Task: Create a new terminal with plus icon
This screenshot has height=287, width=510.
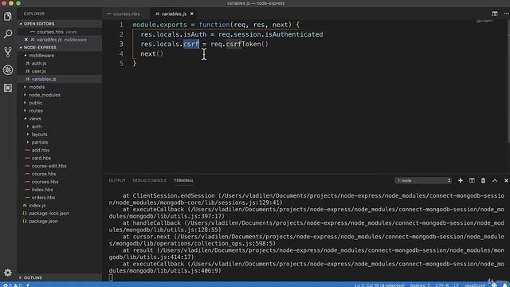Action: pyautogui.click(x=461, y=181)
